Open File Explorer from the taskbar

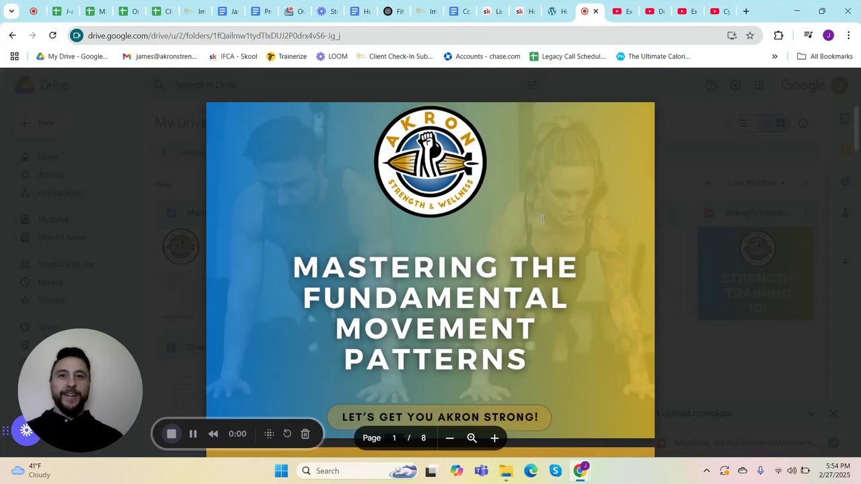tap(506, 471)
